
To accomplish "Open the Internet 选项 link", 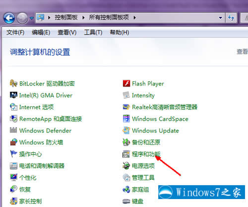I will point(36,107).
